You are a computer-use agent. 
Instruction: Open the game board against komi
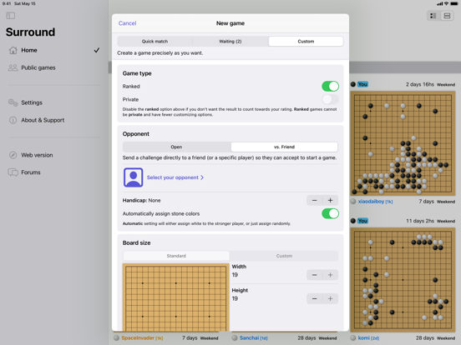click(403, 280)
